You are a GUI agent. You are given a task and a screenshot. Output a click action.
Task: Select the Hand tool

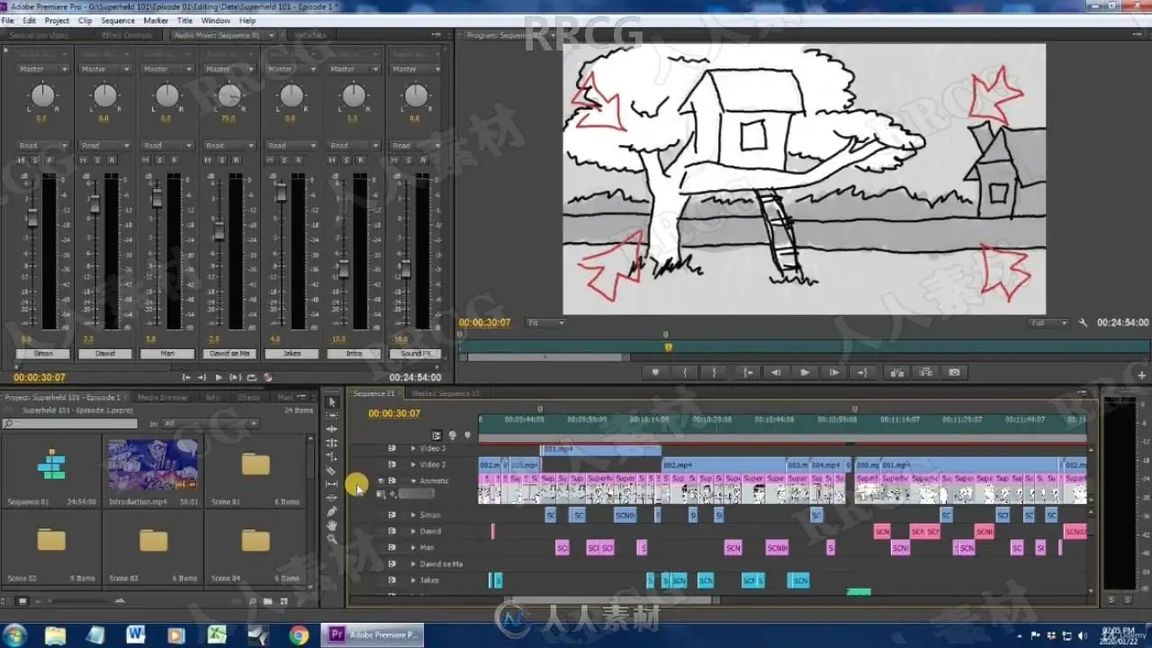(332, 526)
